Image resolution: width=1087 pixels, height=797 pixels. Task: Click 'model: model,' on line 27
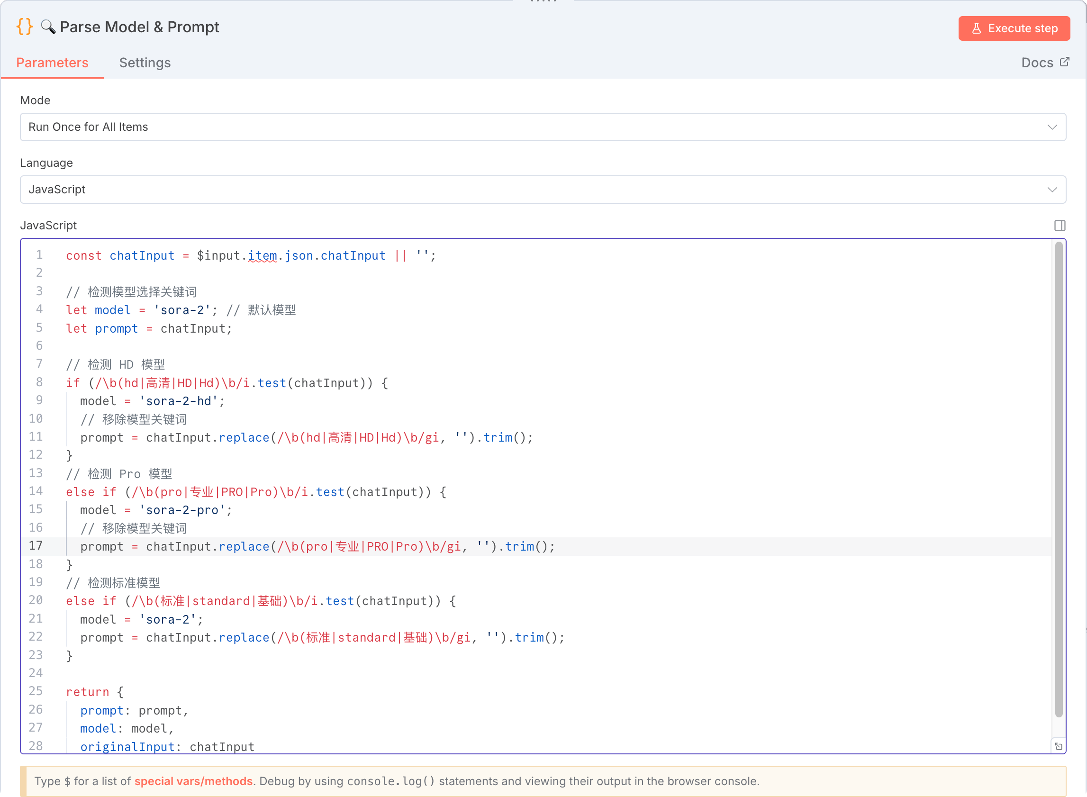pos(127,728)
